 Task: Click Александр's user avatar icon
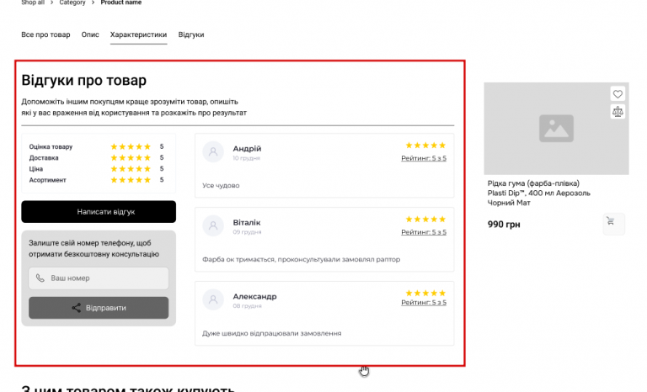coord(214,299)
